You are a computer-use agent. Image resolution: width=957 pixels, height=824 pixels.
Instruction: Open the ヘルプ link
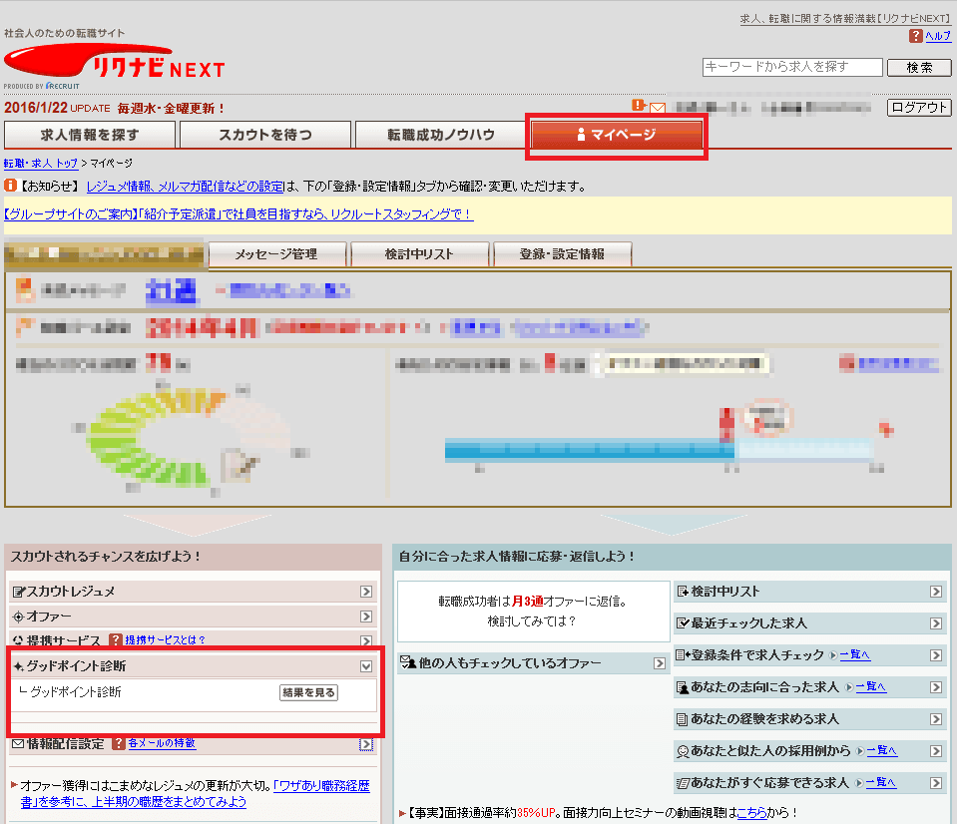pyautogui.click(x=938, y=36)
